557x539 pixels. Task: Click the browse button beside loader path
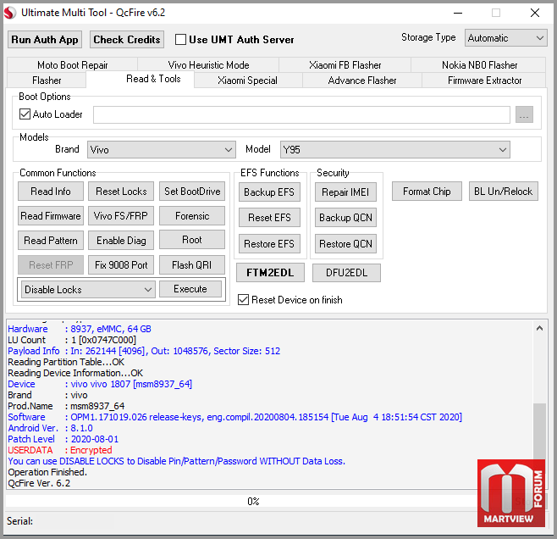click(x=524, y=115)
